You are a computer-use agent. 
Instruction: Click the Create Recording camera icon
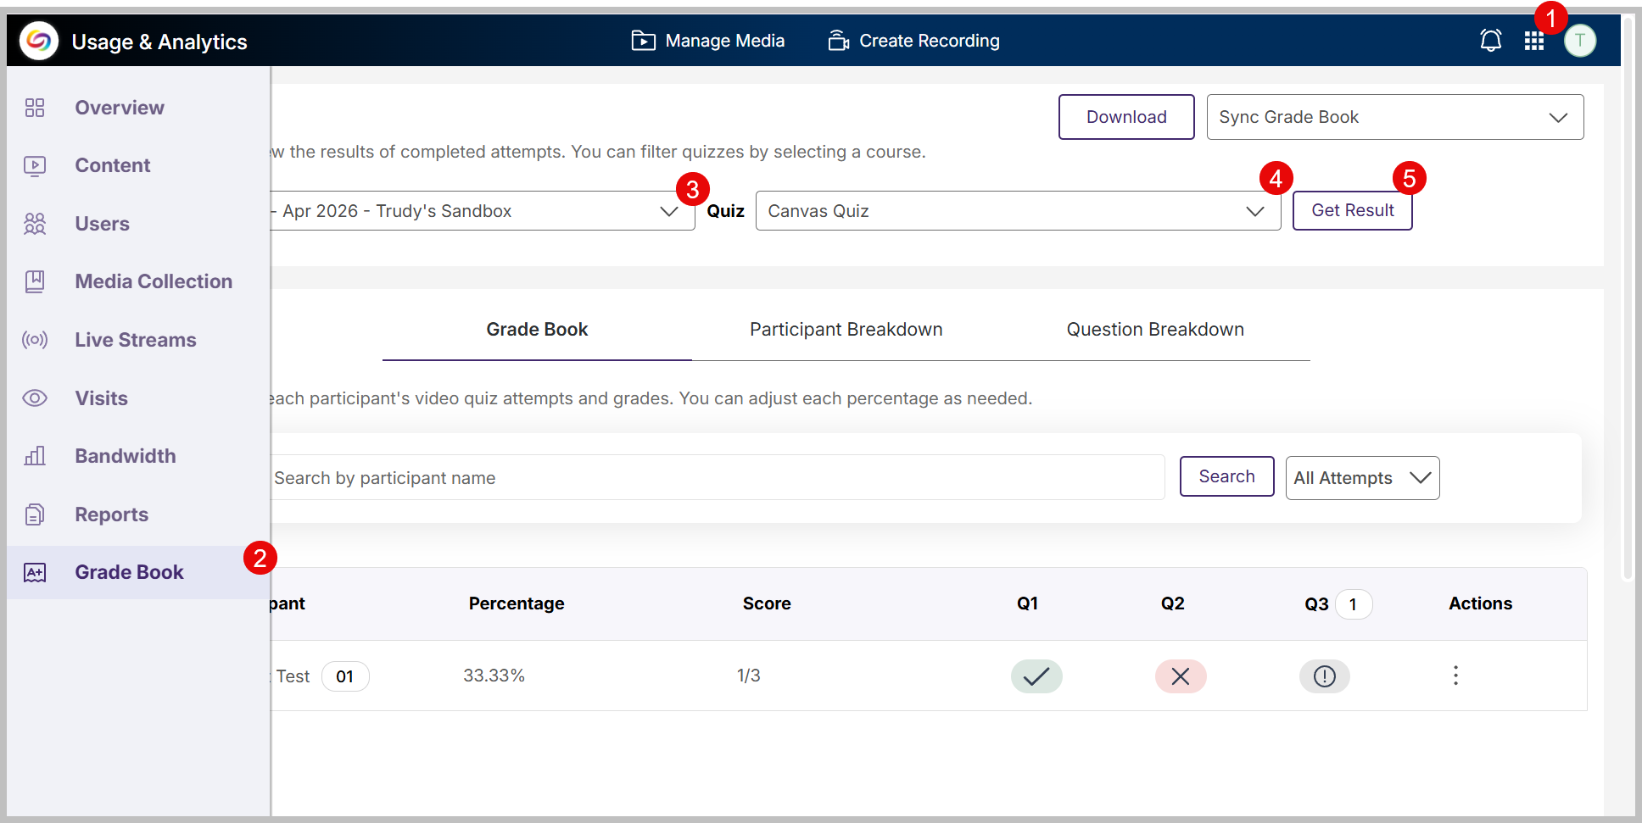[839, 41]
